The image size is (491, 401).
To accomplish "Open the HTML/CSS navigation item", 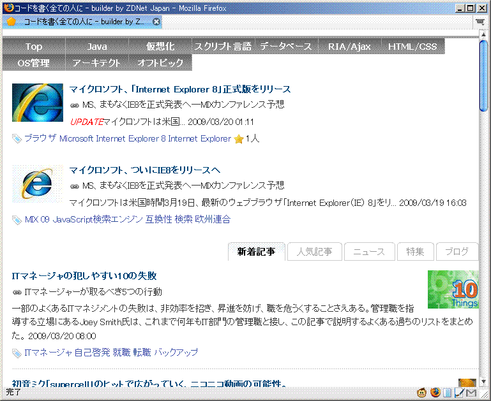I will click(x=413, y=47).
